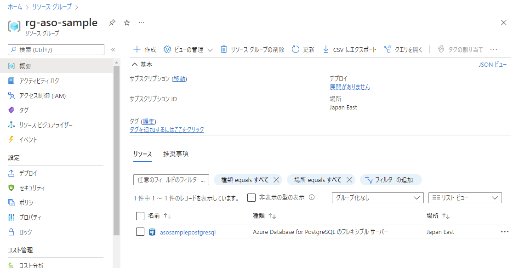
Task: Click フィルターの追加 button
Action: [x=391, y=180]
